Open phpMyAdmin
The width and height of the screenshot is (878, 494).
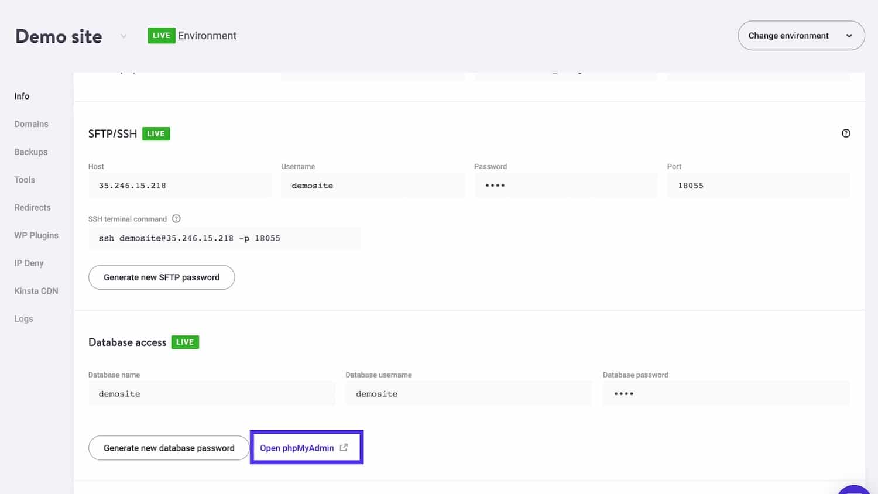[297, 447]
